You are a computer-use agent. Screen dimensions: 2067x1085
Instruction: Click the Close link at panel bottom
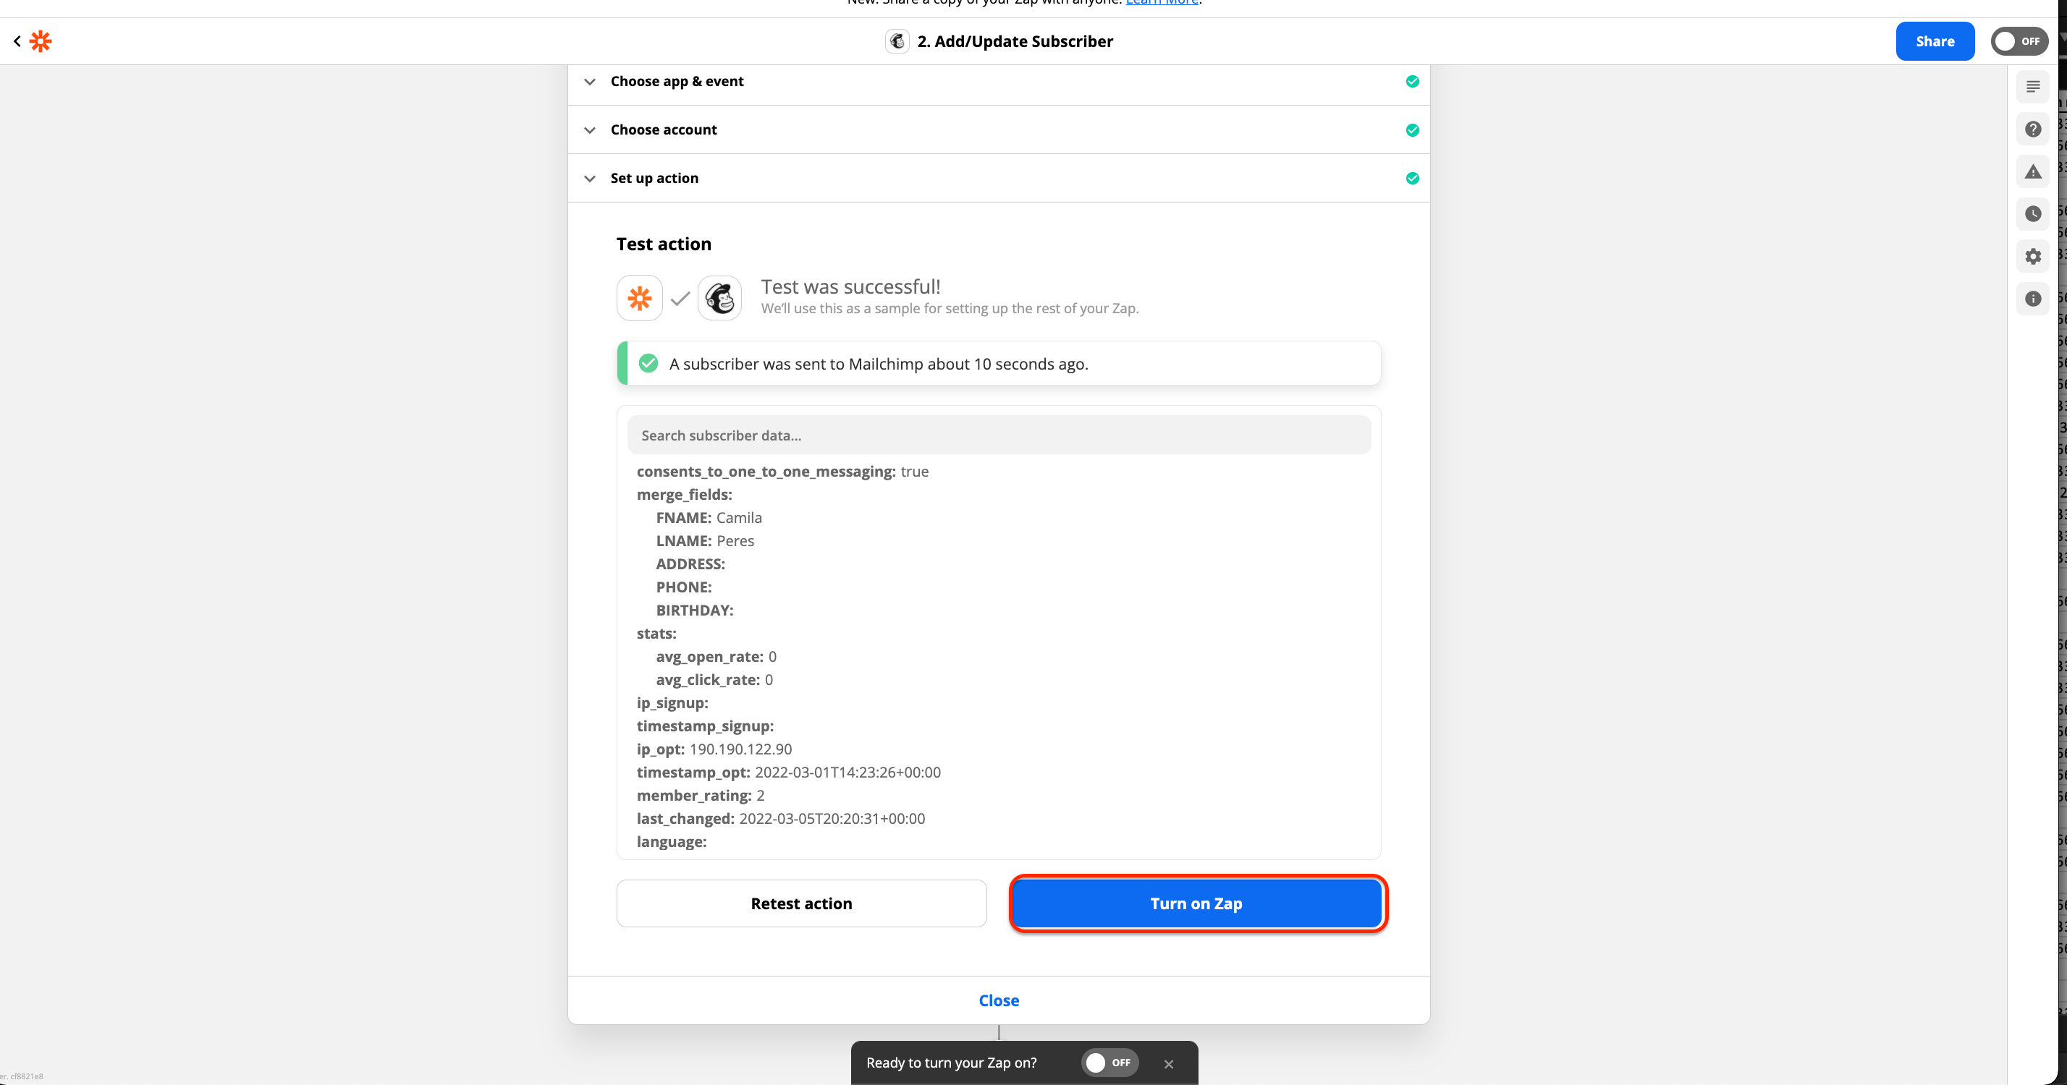[x=998, y=1001]
